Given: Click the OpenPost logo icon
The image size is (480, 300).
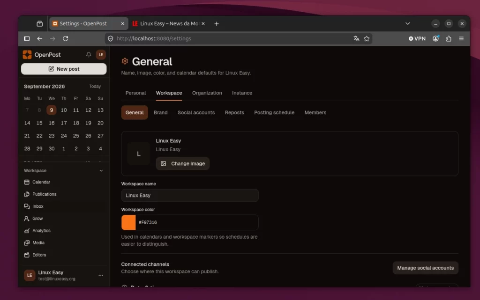Looking at the screenshot, I should coord(27,55).
